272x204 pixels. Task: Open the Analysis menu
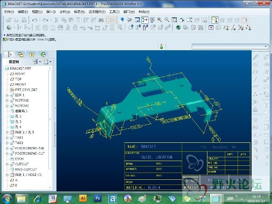pyautogui.click(x=65, y=11)
